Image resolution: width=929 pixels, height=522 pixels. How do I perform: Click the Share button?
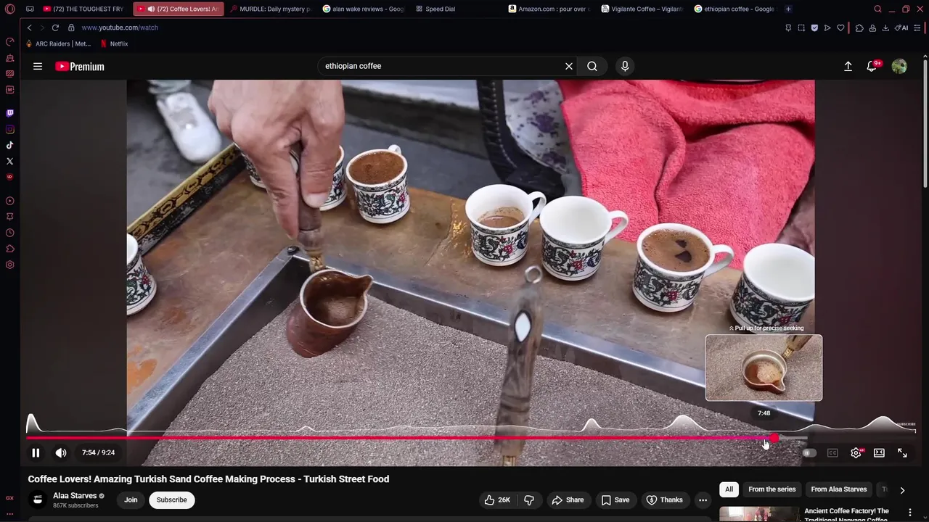coord(568,500)
